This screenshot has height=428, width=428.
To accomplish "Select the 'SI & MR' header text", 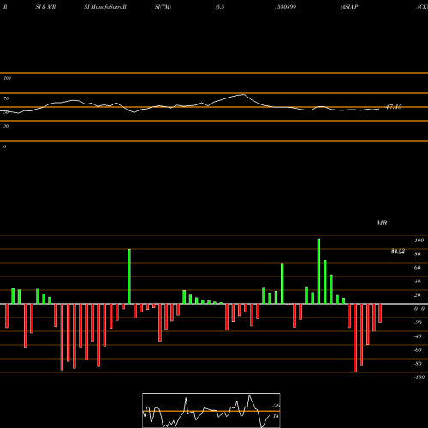I will pyautogui.click(x=45, y=7).
